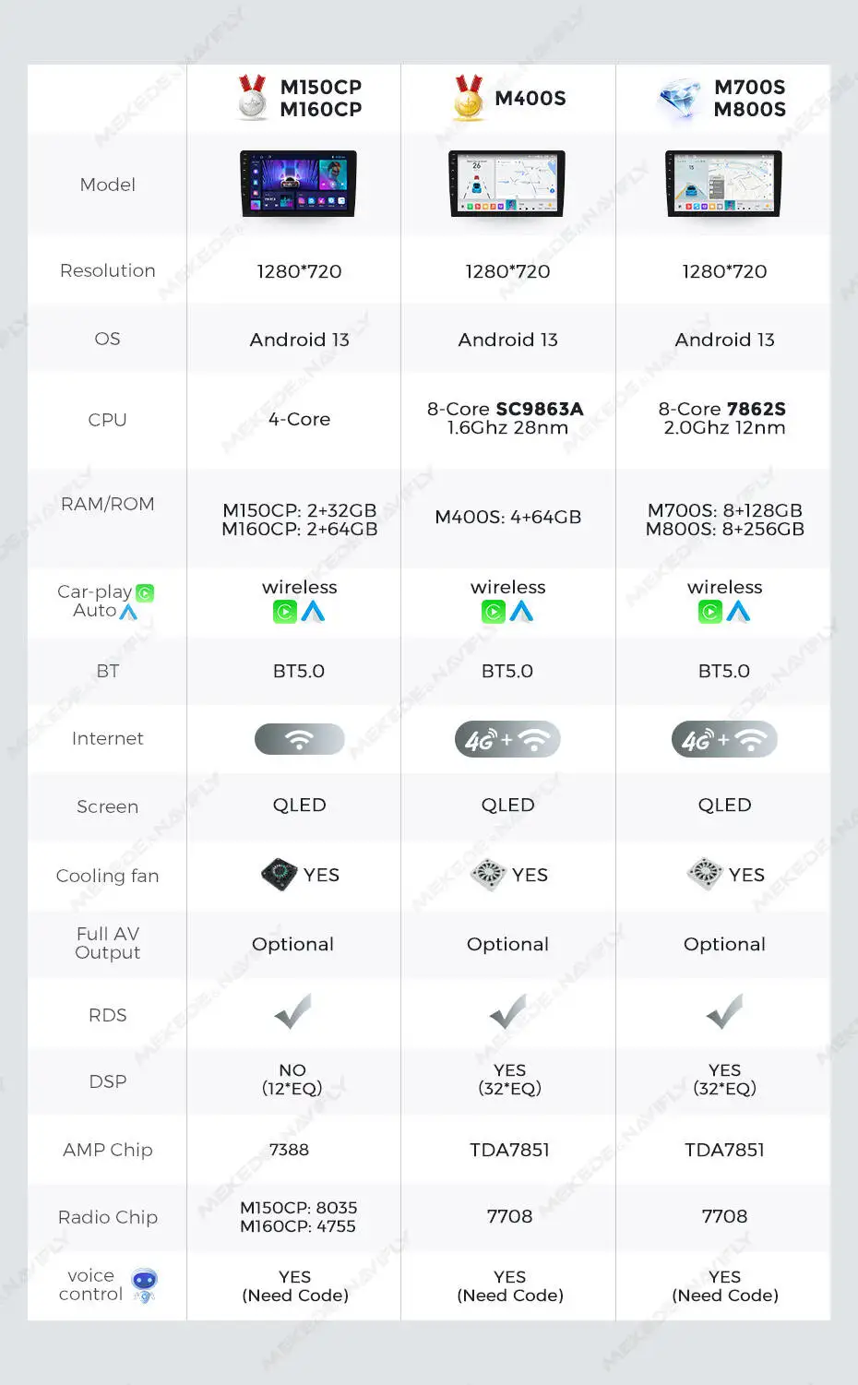Click the Android Auto icon under M700S wireless
Screen dimensions: 858x1385
pos(738,612)
